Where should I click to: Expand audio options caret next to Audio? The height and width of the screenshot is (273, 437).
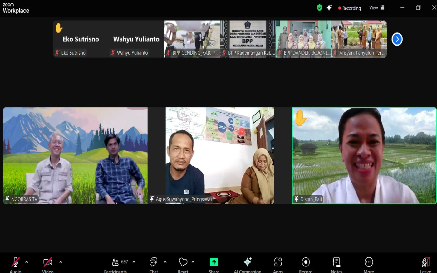[x=27, y=262]
